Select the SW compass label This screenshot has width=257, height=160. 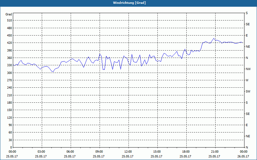[248, 92]
